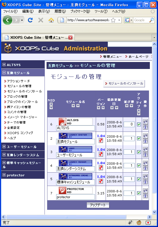Click update icon in 互換モジュール row
The width and height of the screenshot is (158, 227).
point(145,136)
